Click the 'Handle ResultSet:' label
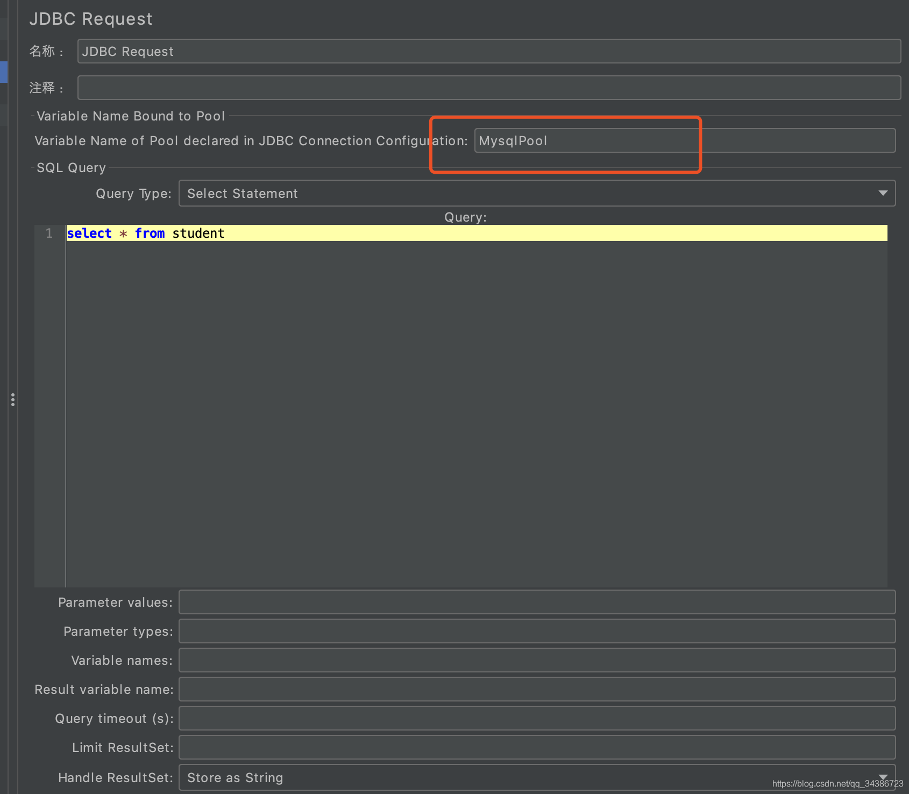 [x=116, y=778]
